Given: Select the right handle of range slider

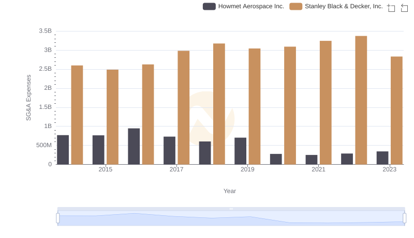Looking at the screenshot, I should click(405, 218).
